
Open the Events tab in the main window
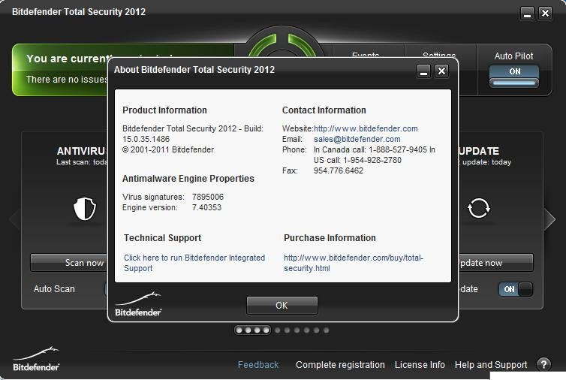click(366, 56)
